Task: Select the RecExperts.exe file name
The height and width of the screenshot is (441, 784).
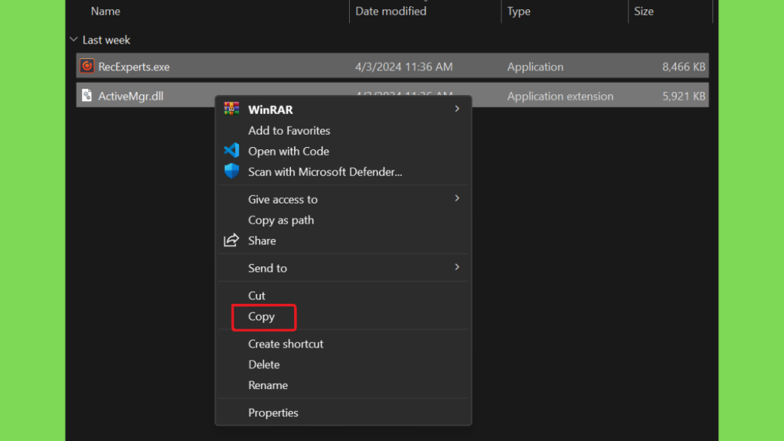Action: point(133,67)
